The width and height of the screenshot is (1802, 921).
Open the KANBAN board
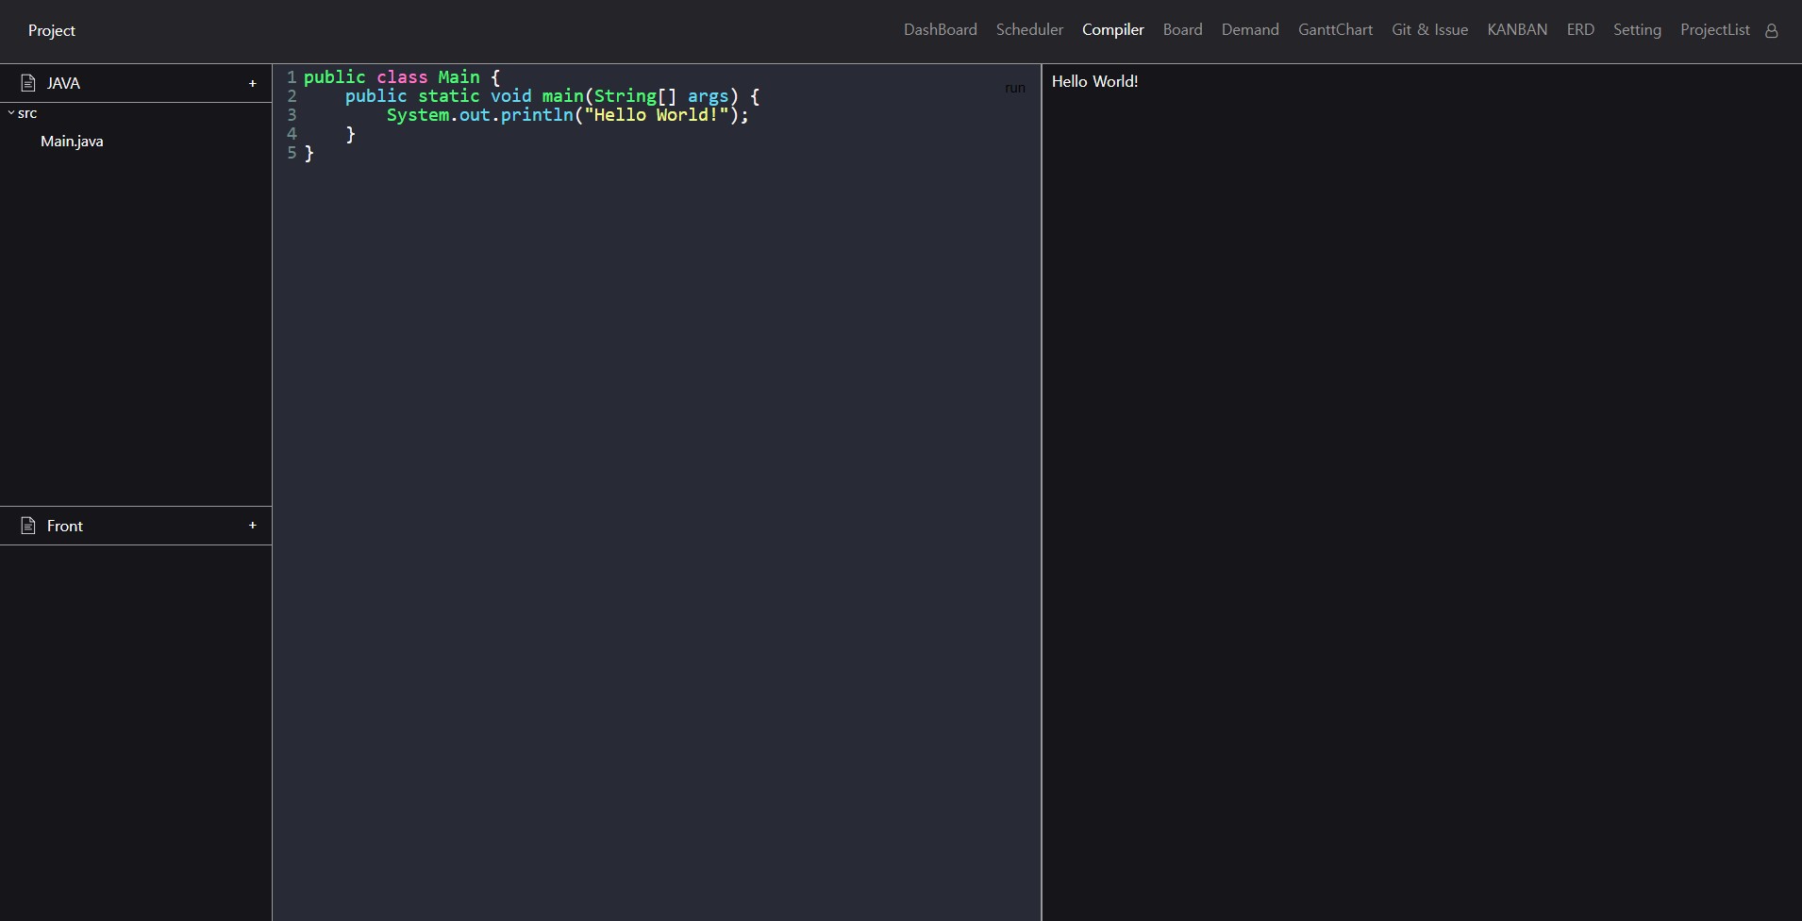point(1517,29)
